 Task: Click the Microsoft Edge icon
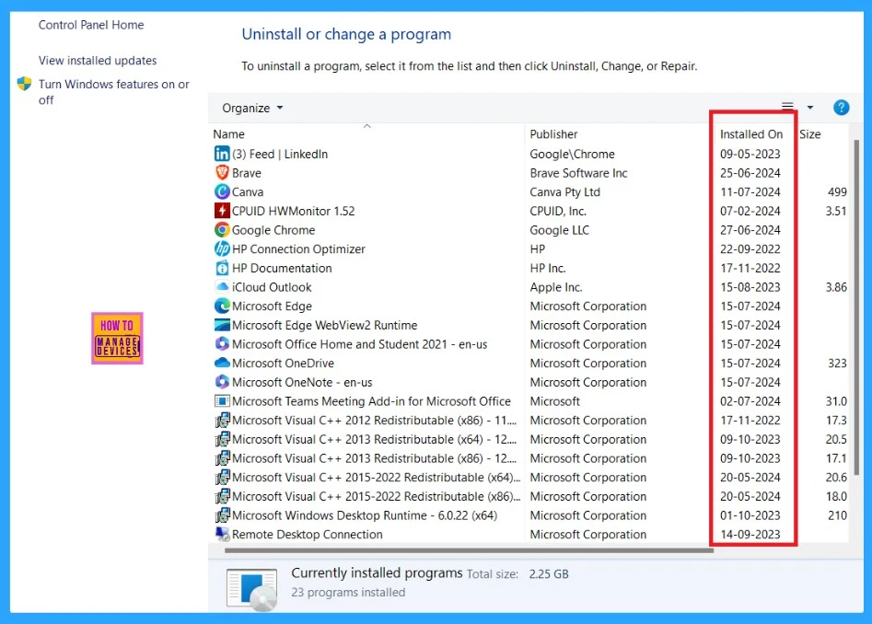pos(222,306)
